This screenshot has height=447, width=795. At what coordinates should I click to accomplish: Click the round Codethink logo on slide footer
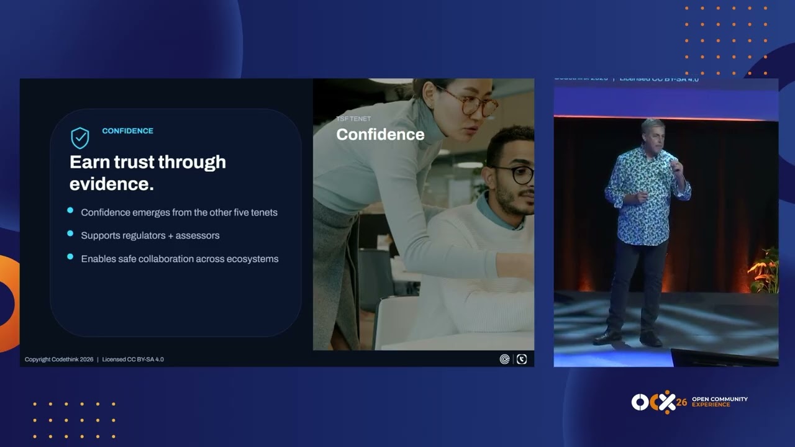coord(505,359)
